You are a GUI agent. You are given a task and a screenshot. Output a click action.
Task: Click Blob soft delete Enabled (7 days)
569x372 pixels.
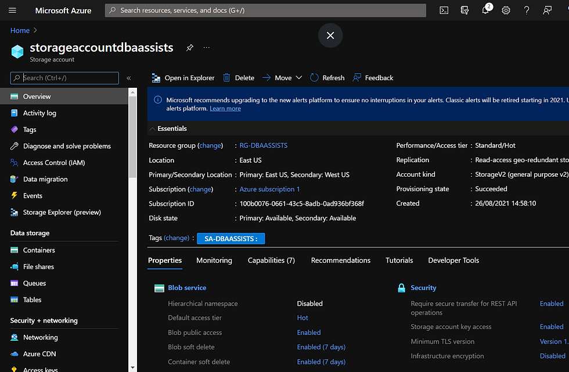tap(321, 347)
